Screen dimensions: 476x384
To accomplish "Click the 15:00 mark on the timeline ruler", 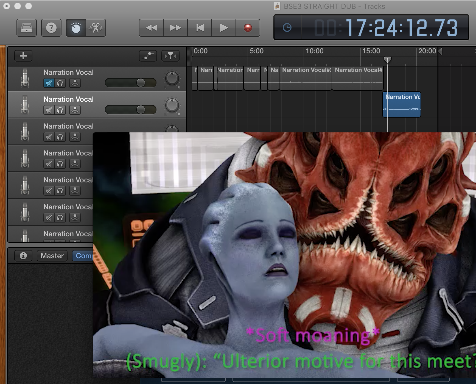I will [371, 51].
